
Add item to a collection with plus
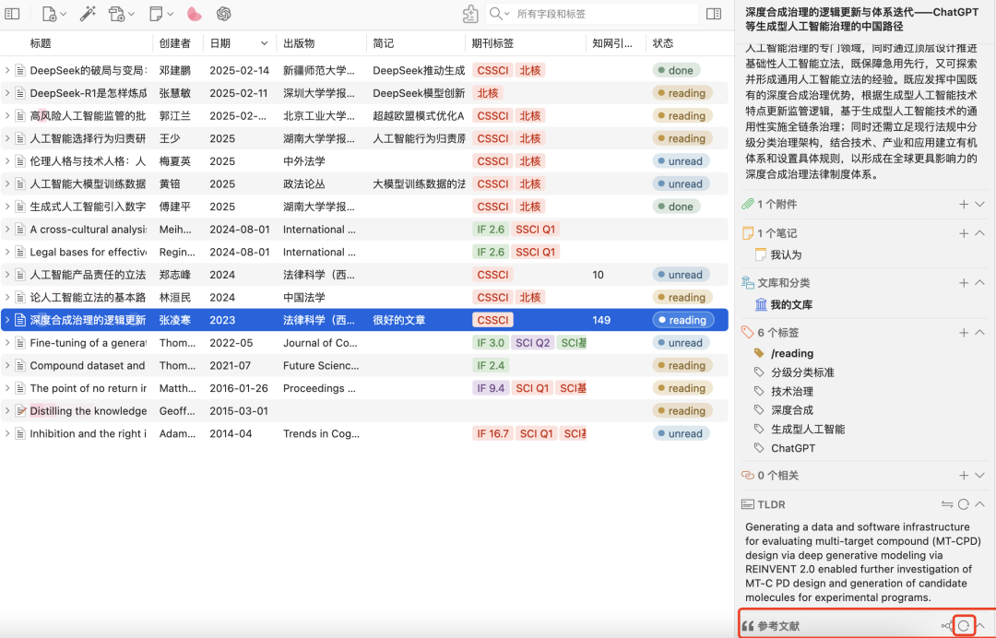[964, 283]
